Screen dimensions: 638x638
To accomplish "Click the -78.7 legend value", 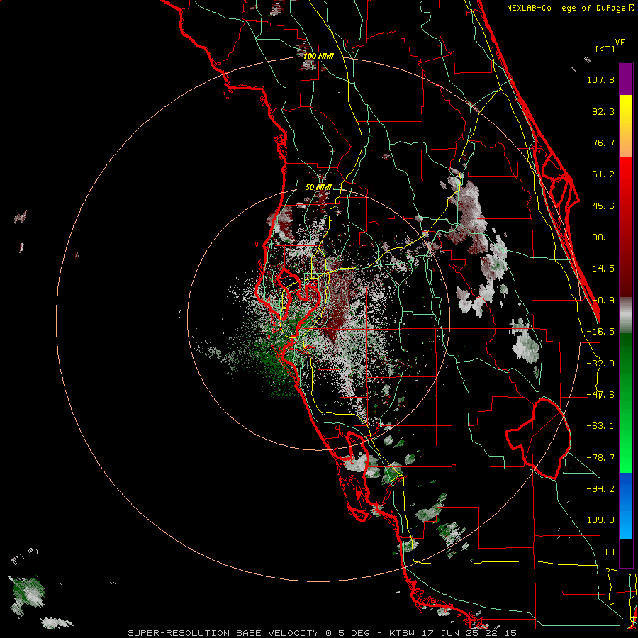I will tap(600, 458).
